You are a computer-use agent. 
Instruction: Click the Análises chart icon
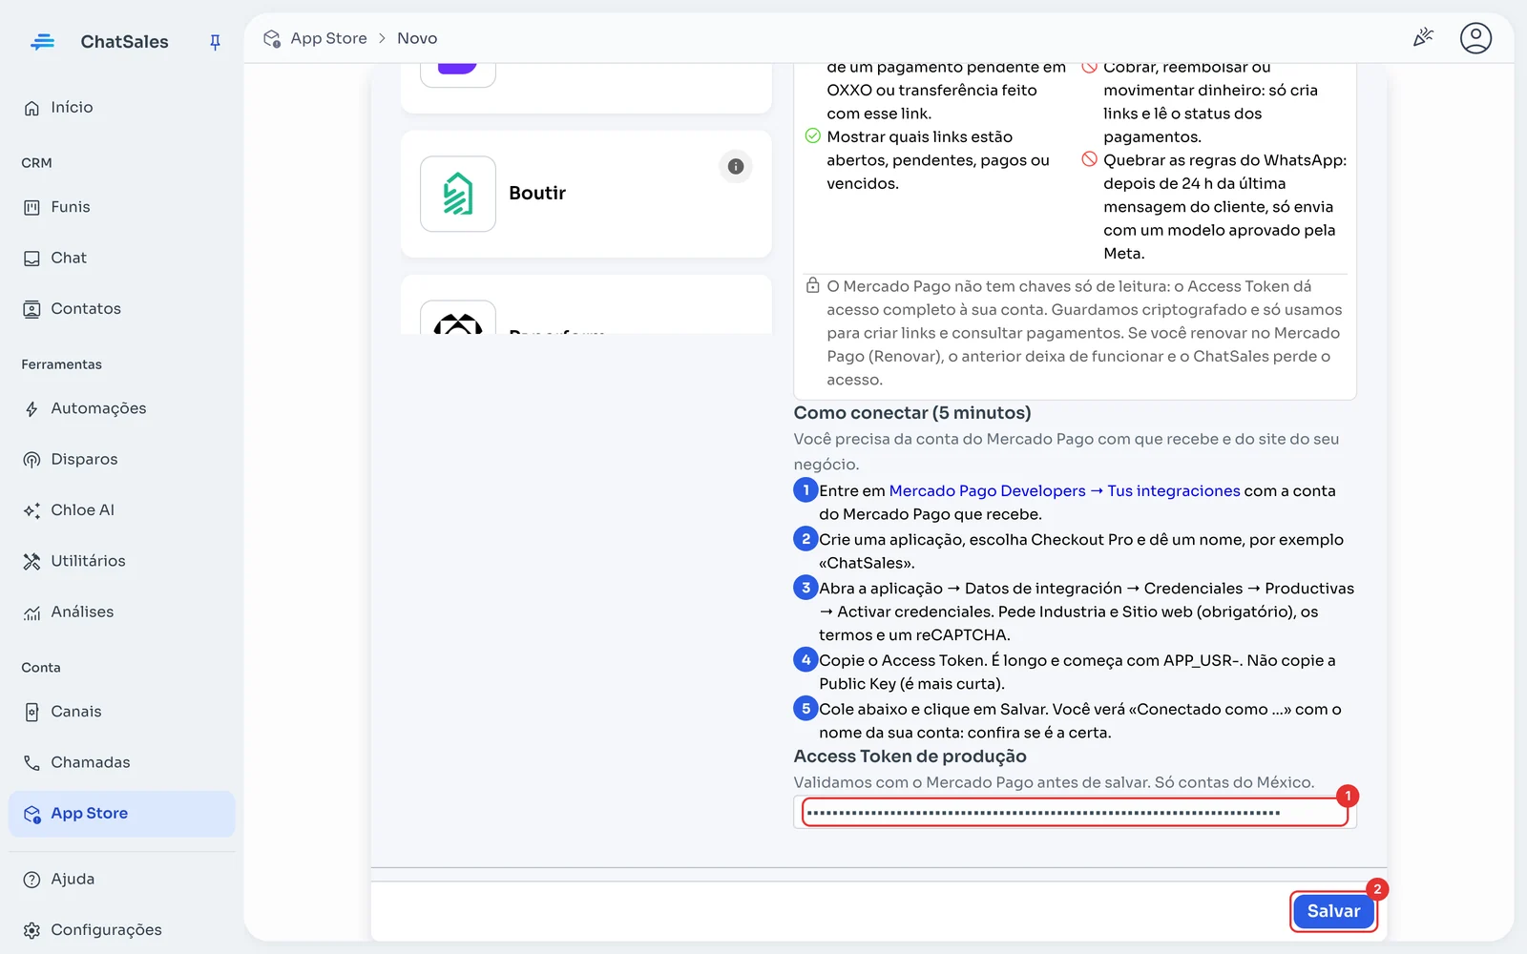(x=31, y=612)
